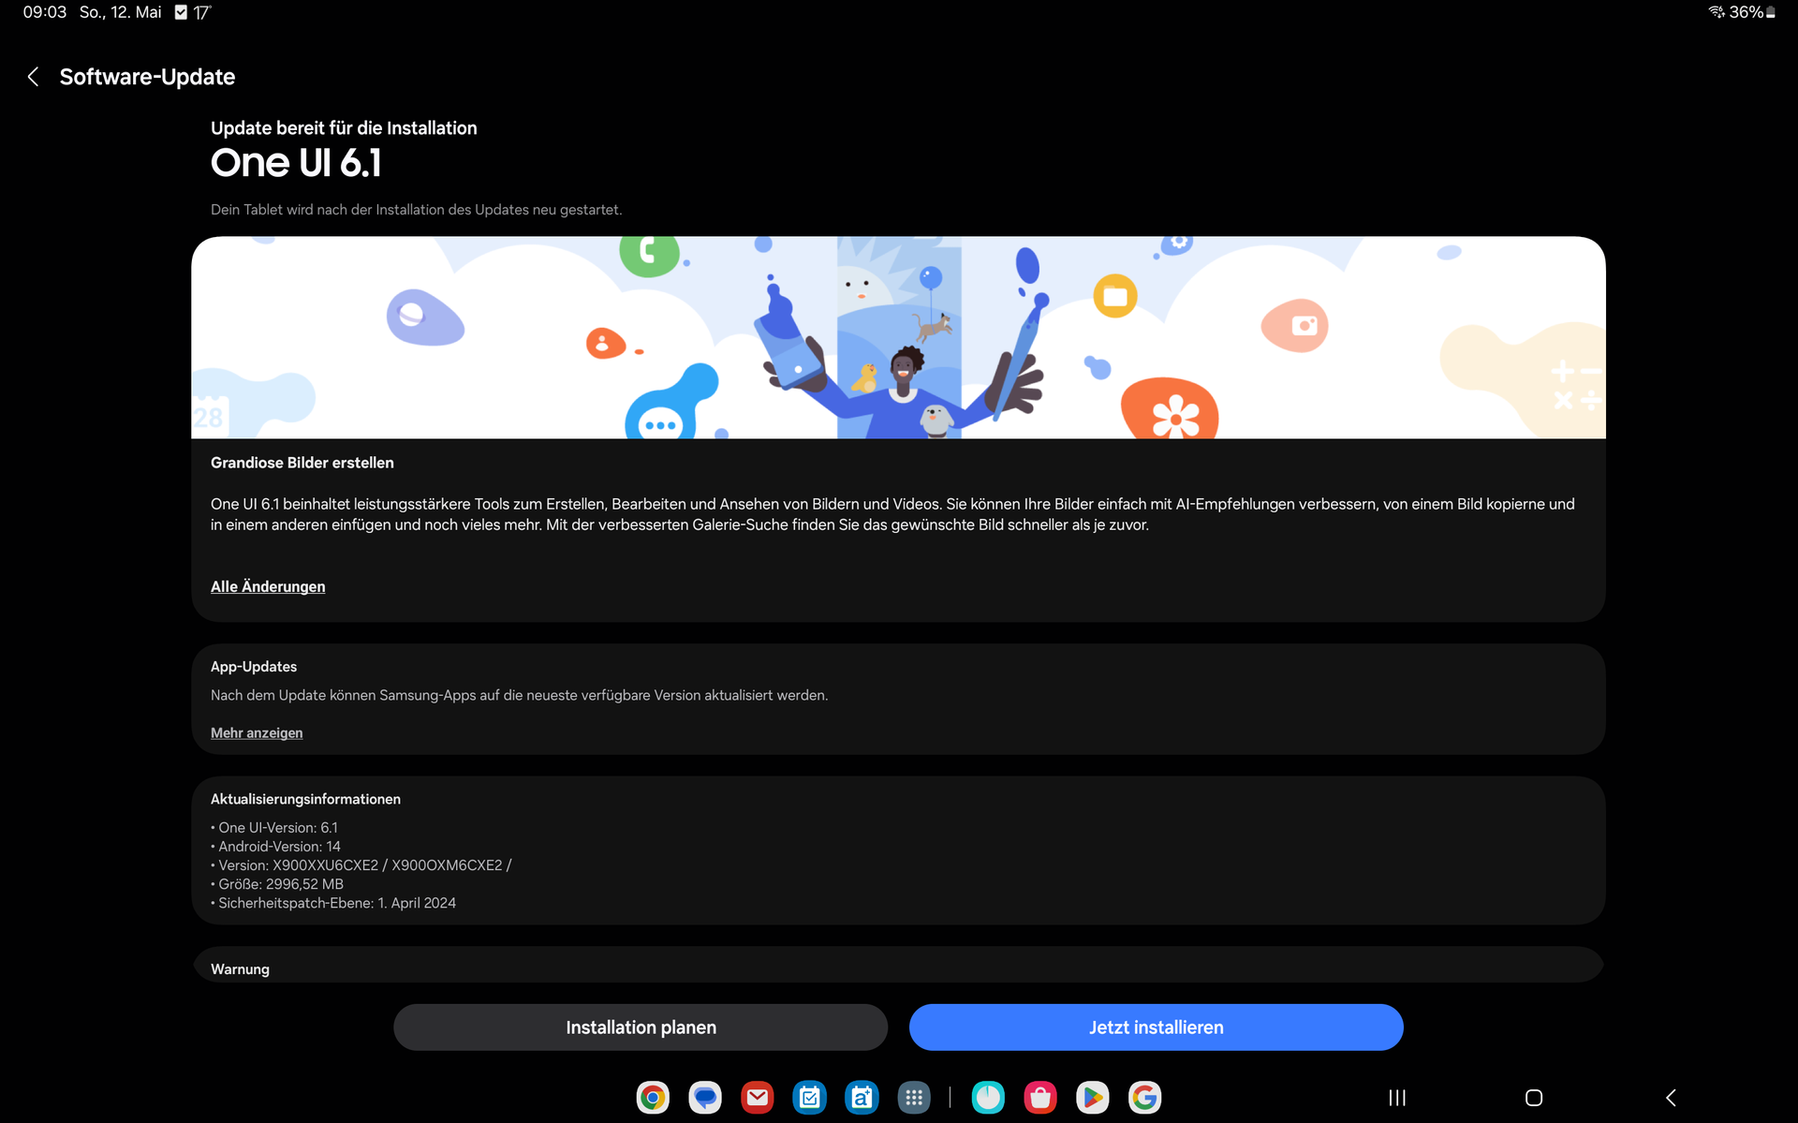Tap the 09:03 clock in status bar

pyautogui.click(x=45, y=12)
